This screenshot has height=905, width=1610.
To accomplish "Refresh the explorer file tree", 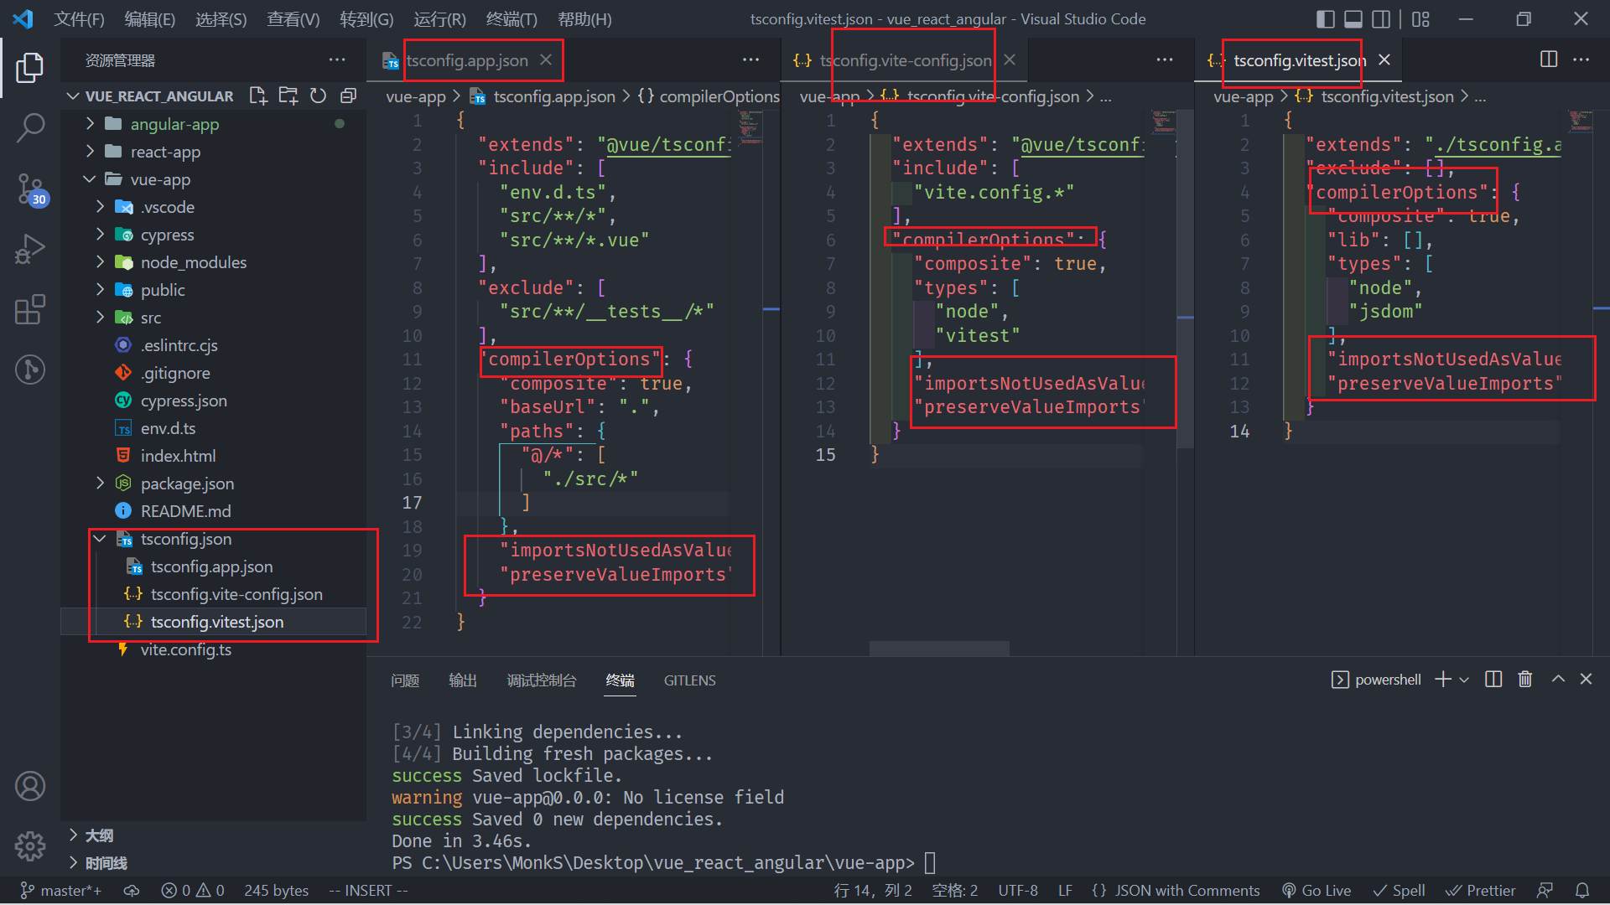I will 318,96.
